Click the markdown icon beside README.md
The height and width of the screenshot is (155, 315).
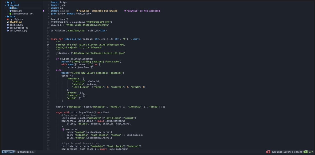coord(8,22)
